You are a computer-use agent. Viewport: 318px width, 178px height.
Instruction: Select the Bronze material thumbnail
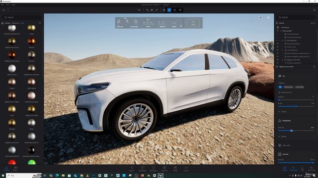[x=32, y=42]
